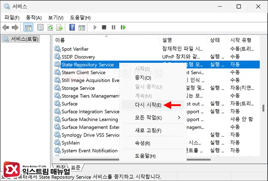The width and height of the screenshot is (268, 181).
Task: Click the Back arrow toolbar icon
Action: [x=6, y=27]
